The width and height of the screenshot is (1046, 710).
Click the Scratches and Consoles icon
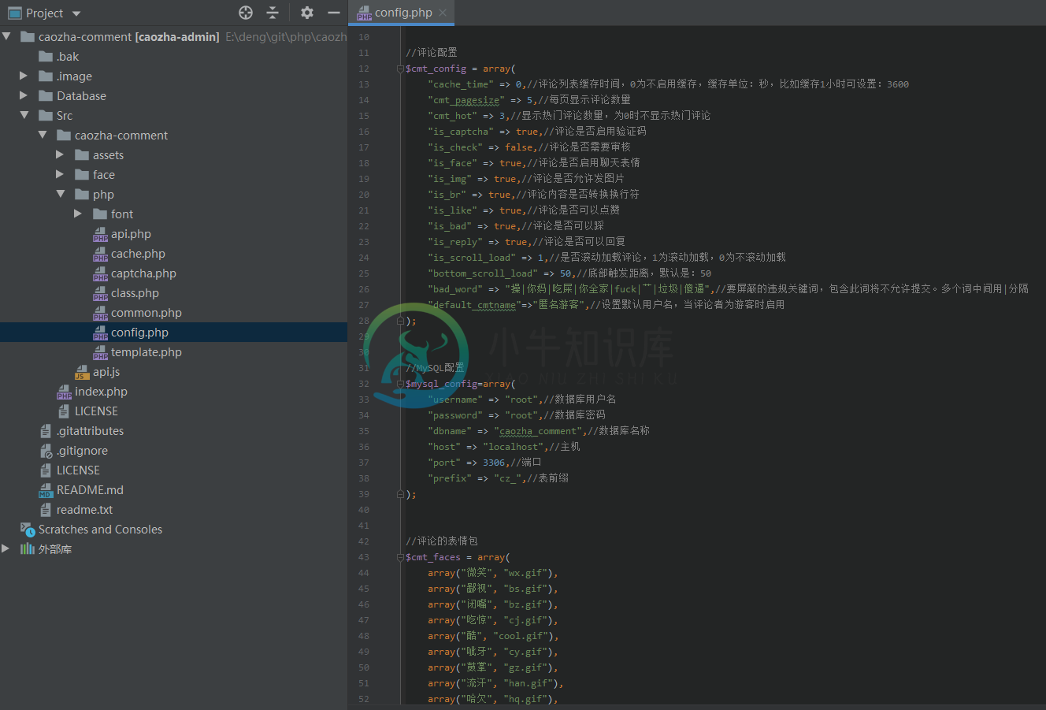28,530
